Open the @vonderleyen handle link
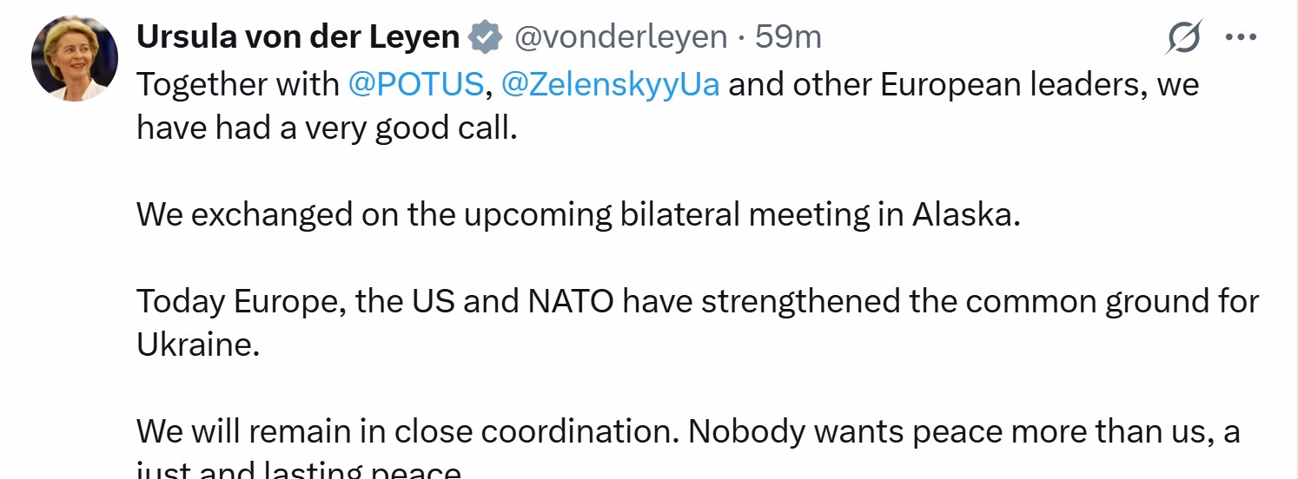The width and height of the screenshot is (1298, 479). coord(620,36)
